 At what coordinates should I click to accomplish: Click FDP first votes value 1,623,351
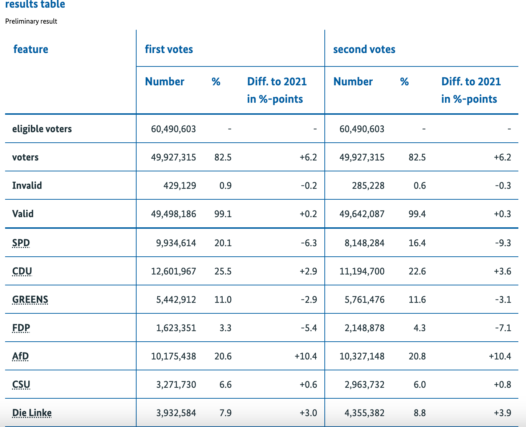click(176, 328)
